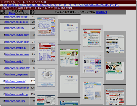Open the nicovideo.jp URL link

click(x=17, y=94)
